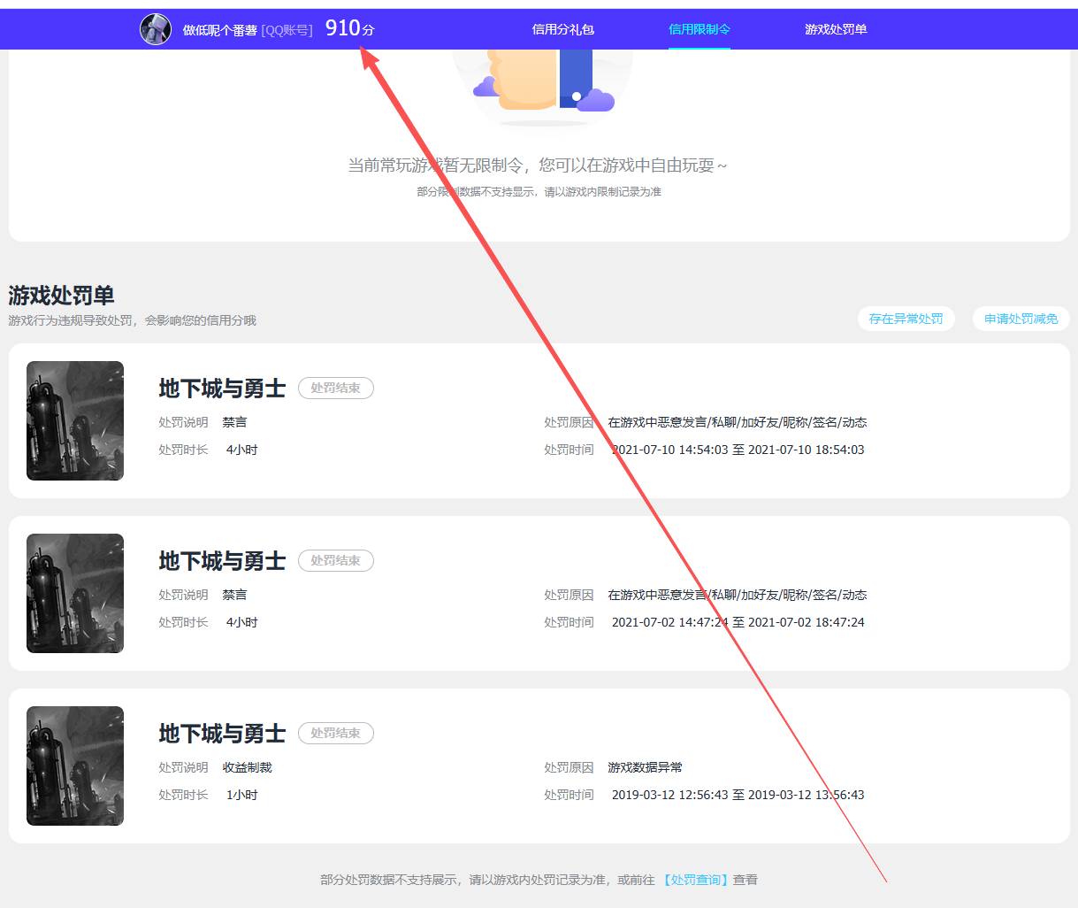Click the game thumbnail for the 2019-03-12 penalty
Screen dimensions: 1078x908
75,766
